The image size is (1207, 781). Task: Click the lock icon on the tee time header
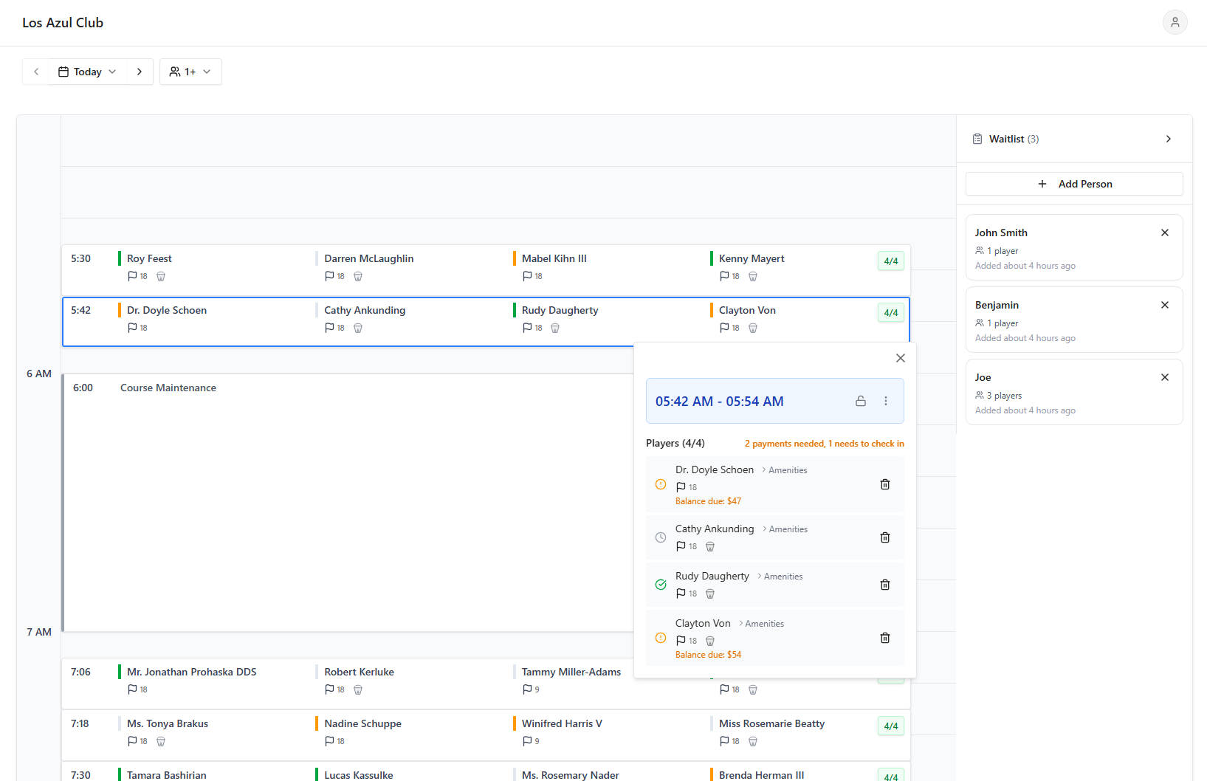[x=860, y=401]
